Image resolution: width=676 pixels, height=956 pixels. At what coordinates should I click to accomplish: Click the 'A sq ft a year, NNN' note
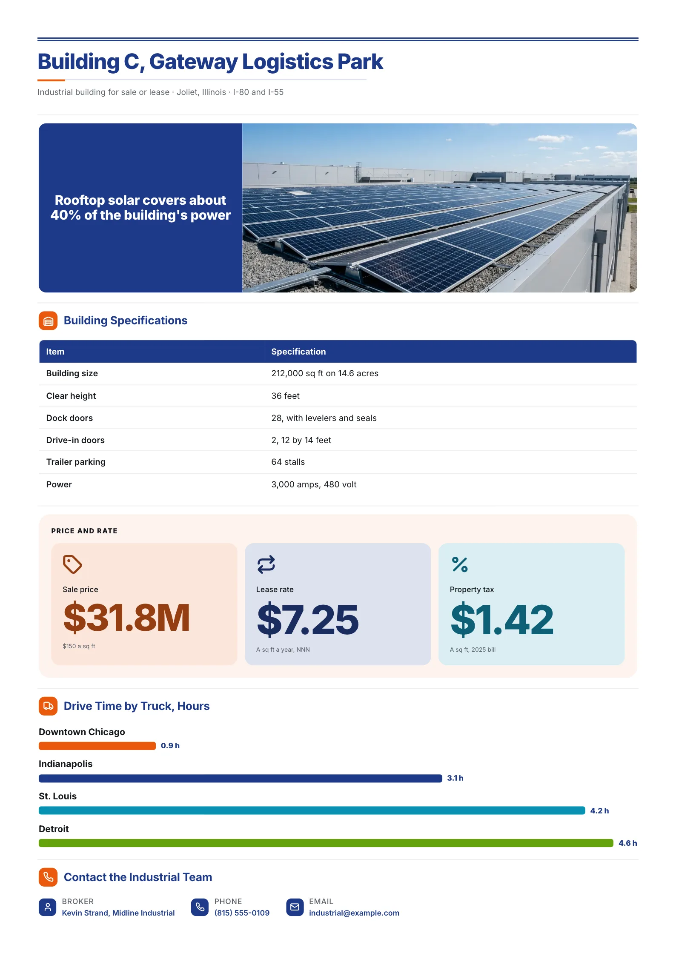pyautogui.click(x=283, y=650)
